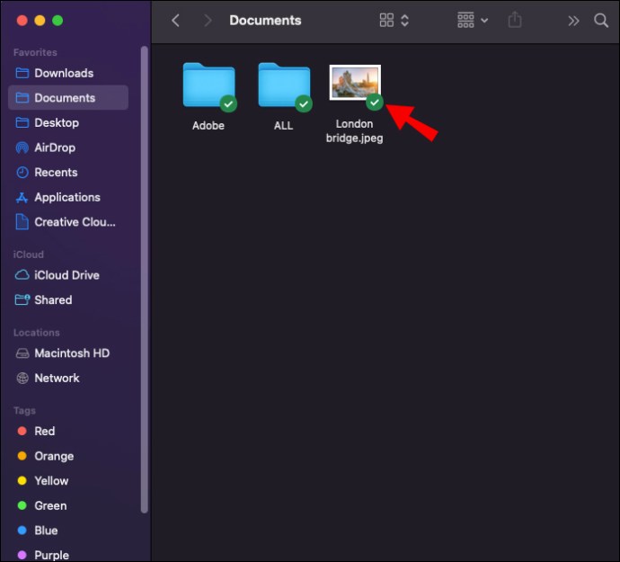Image resolution: width=620 pixels, height=562 pixels.
Task: Click the Creative Cloud document icon
Action: coord(22,221)
